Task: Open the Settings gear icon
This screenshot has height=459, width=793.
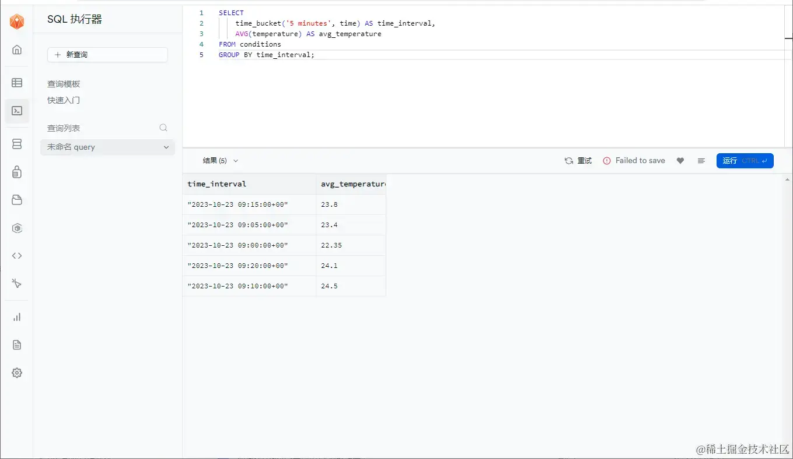Action: (x=17, y=373)
